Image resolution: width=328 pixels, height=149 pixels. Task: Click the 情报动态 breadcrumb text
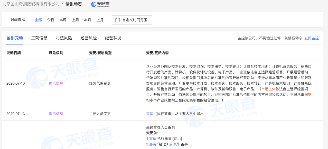[x=74, y=4]
